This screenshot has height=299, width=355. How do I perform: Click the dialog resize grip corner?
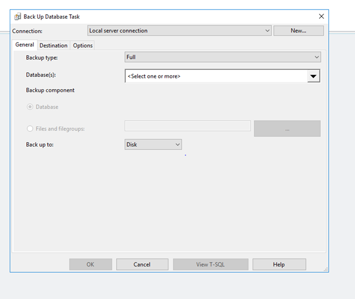[326, 269]
